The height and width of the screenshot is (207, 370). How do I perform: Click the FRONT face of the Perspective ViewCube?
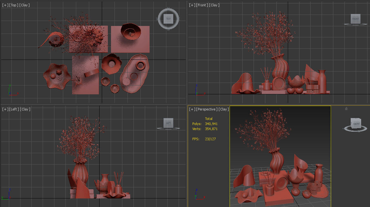356,123
